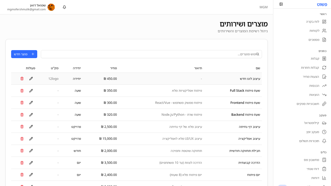Open the time tracking clock icon
This screenshot has width=331, height=186.
pos(324,132)
